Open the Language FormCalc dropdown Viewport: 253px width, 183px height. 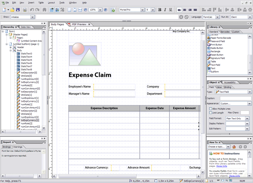click(x=218, y=17)
